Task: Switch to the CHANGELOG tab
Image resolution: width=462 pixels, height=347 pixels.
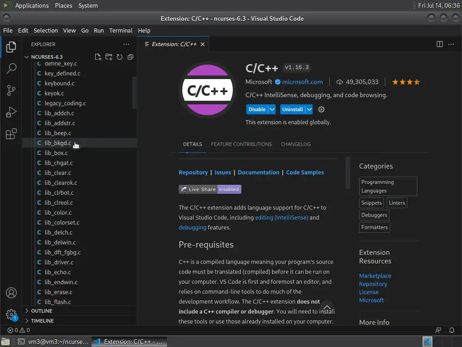Action: [x=296, y=144]
